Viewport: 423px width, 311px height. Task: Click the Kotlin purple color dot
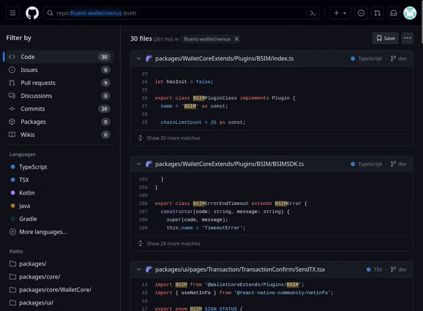point(12,192)
